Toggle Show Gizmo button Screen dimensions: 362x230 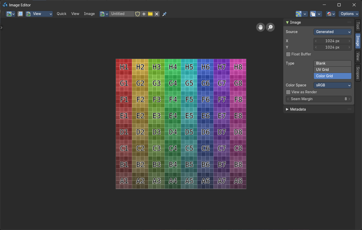pos(299,14)
